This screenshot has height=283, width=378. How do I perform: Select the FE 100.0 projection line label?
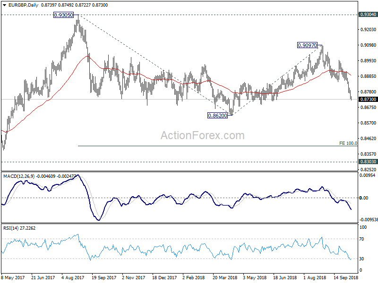coord(348,143)
